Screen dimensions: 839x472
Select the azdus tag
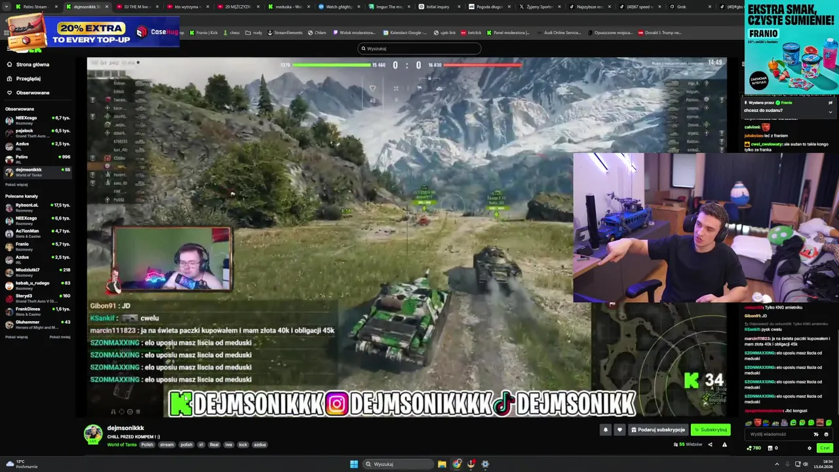click(260, 444)
